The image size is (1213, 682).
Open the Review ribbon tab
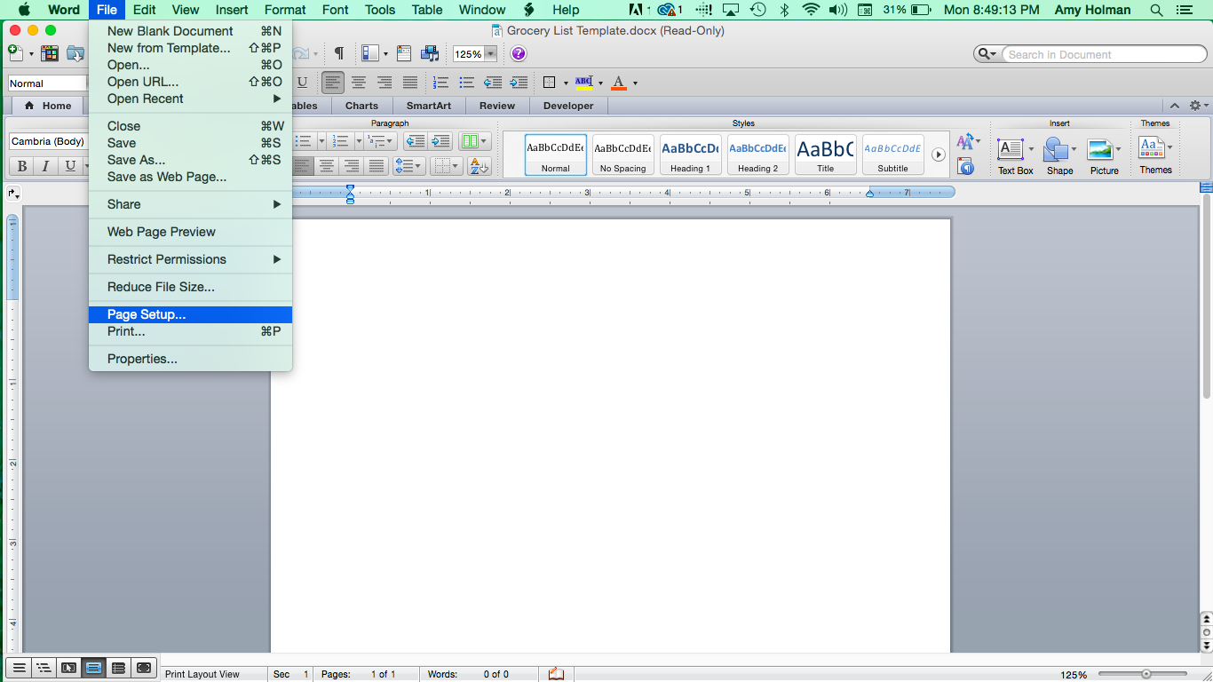[497, 106]
